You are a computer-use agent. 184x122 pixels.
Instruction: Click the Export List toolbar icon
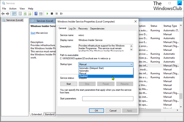30,14
